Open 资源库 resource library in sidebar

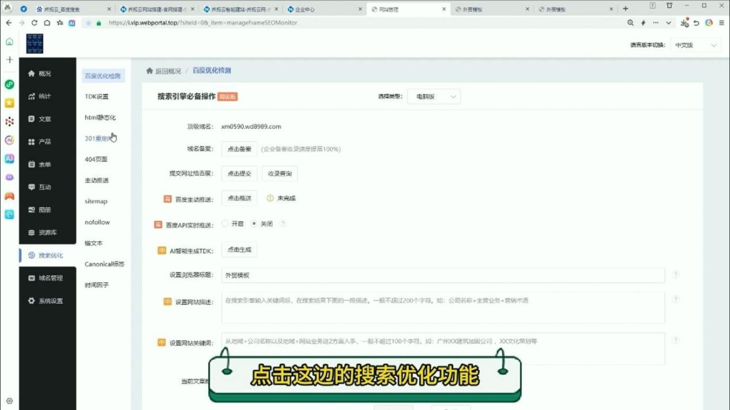(43, 233)
